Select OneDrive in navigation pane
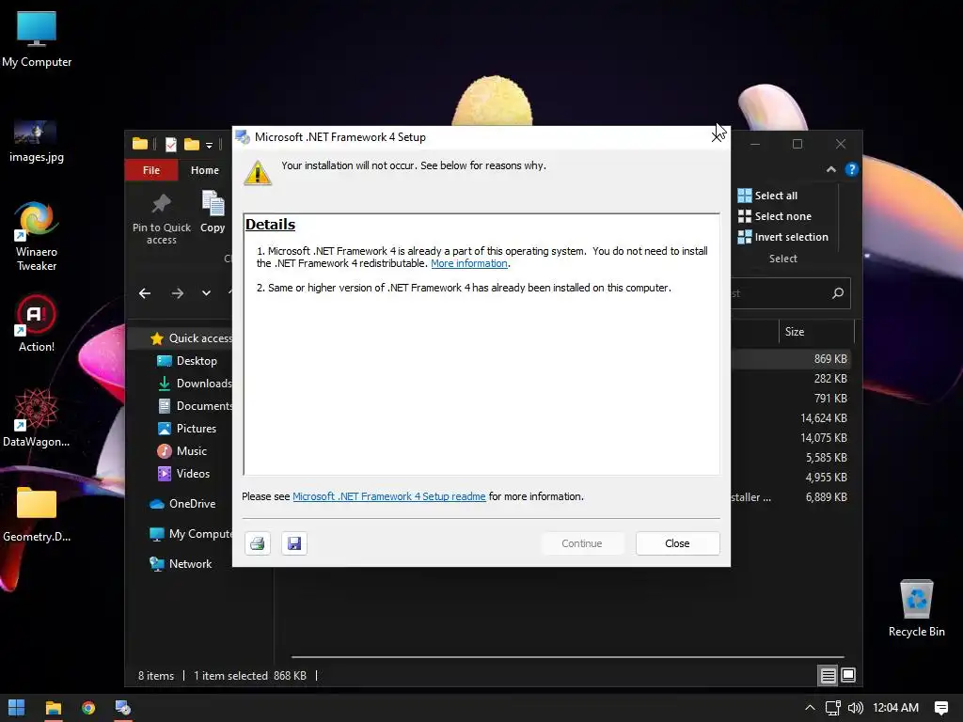 182,504
